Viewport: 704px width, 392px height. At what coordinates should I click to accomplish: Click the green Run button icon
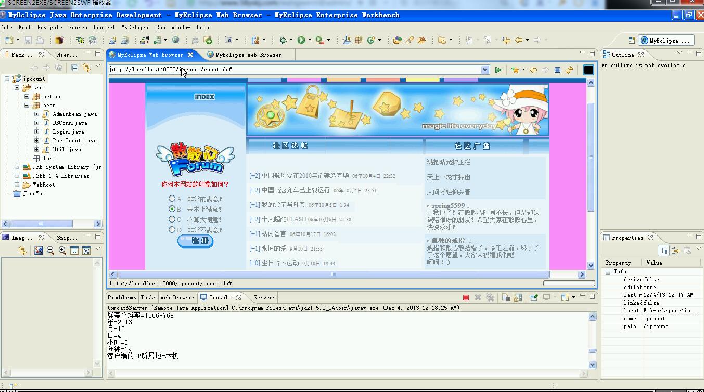point(301,40)
